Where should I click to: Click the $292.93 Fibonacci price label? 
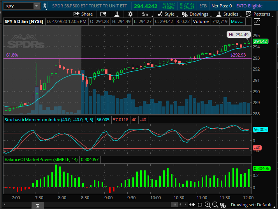[x=238, y=55]
